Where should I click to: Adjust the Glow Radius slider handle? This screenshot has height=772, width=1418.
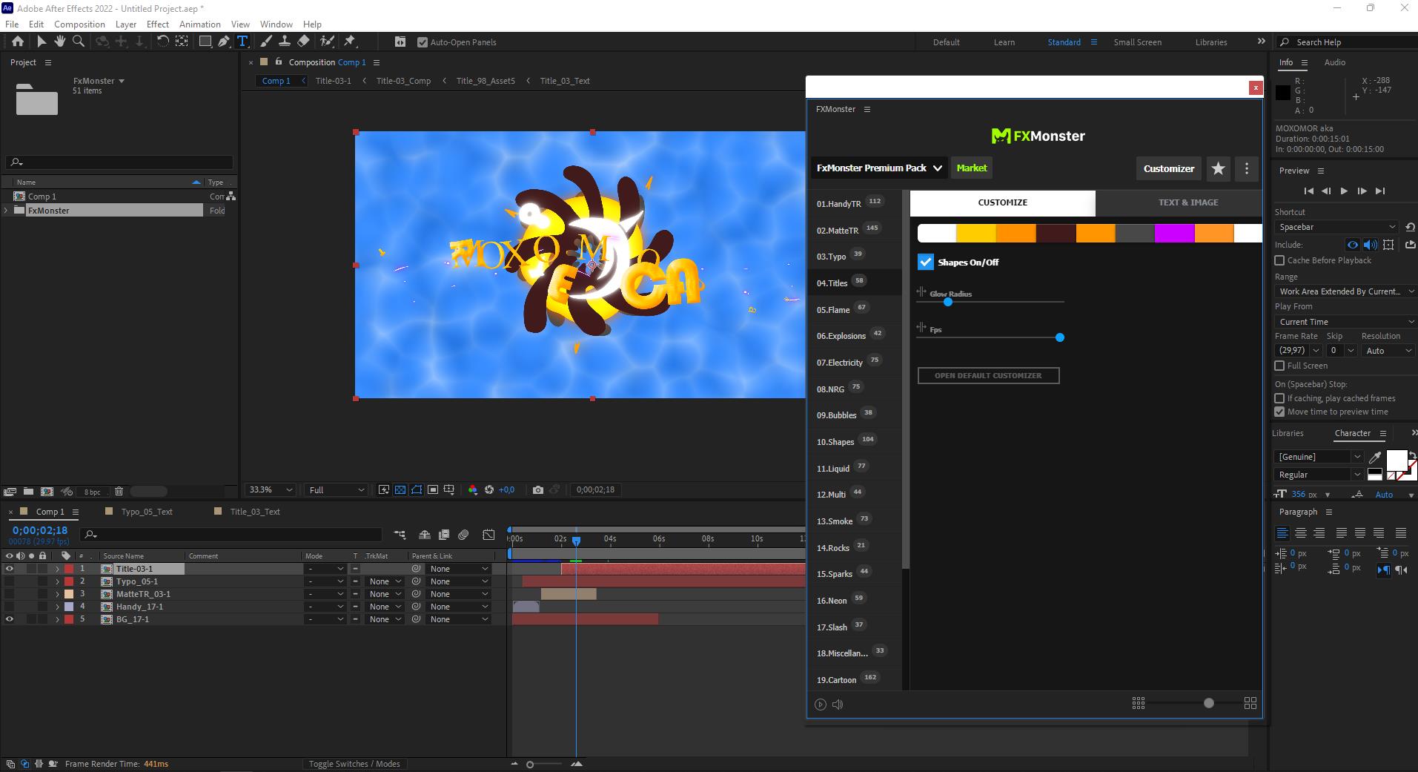coord(948,302)
